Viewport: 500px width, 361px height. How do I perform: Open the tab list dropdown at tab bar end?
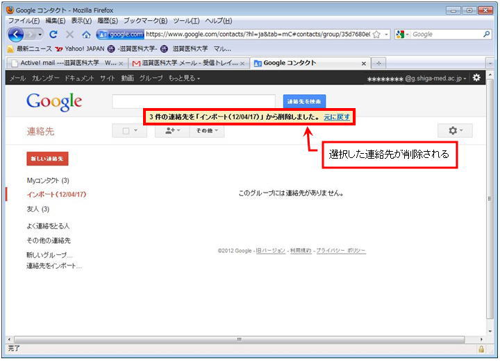490,64
